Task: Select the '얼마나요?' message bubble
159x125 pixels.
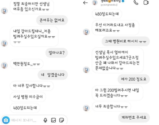Action: click(56, 53)
